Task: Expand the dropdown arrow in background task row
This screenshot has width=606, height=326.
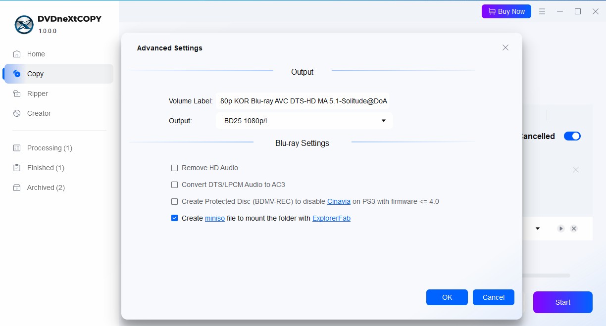Action: (538, 229)
